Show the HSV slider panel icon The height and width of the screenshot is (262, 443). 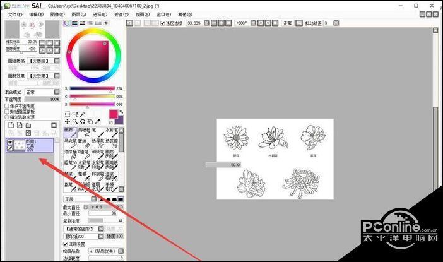pos(83,23)
